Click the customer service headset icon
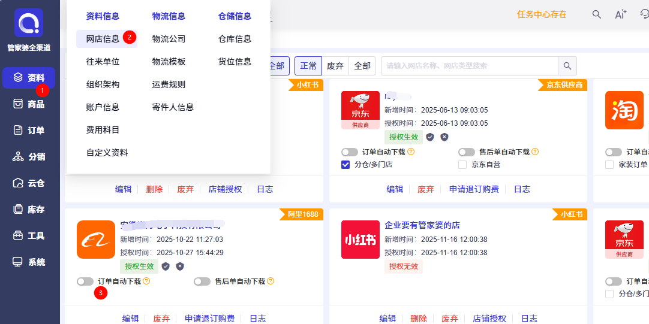 644,14
